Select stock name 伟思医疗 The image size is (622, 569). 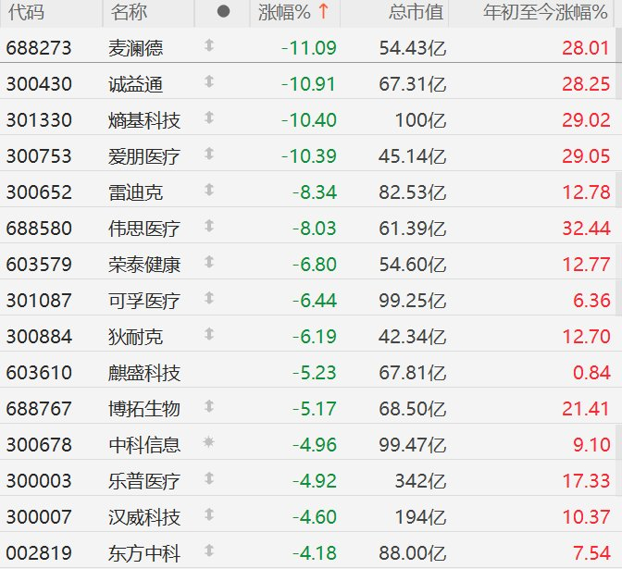point(144,229)
